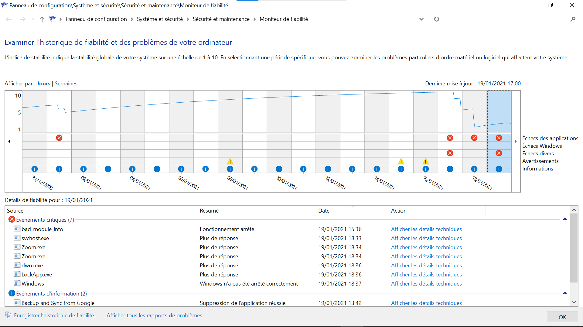
Task: Click the information icon for 16/01/2021
Action: [426, 169]
